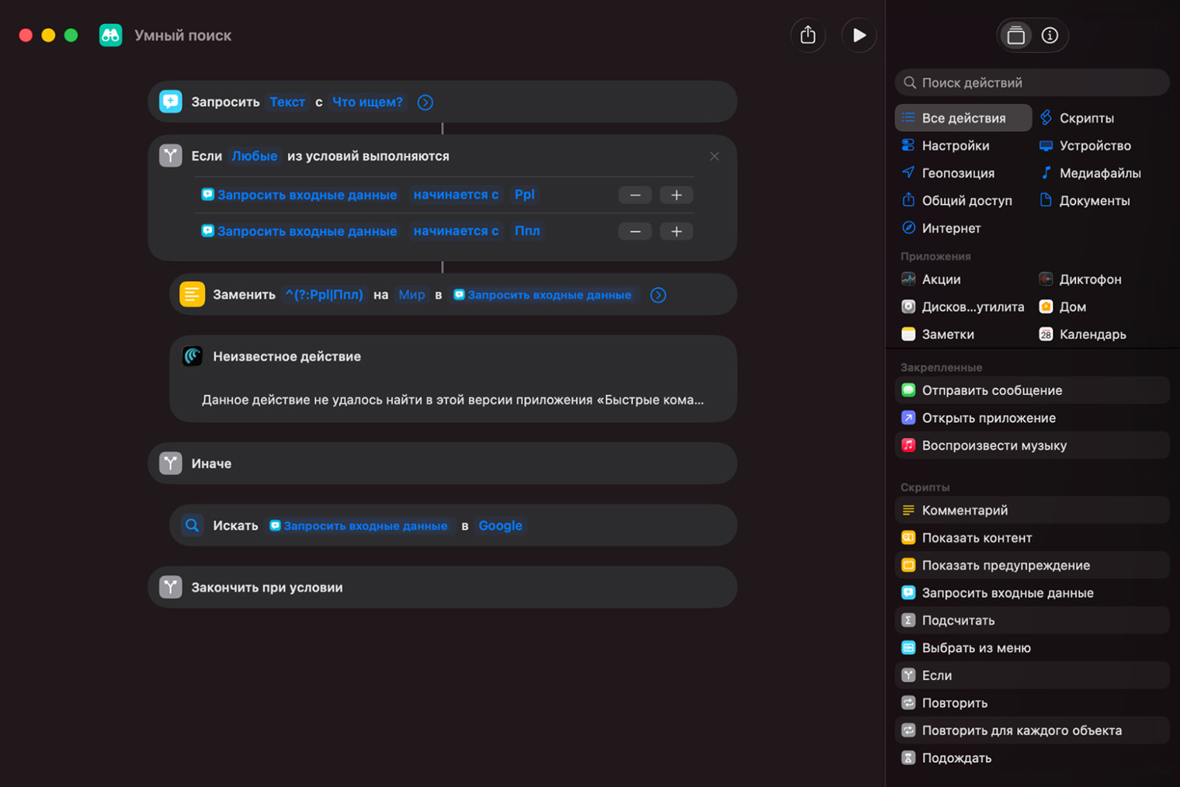Add a condition after the Ппл row
This screenshot has width=1180, height=787.
pyautogui.click(x=676, y=231)
